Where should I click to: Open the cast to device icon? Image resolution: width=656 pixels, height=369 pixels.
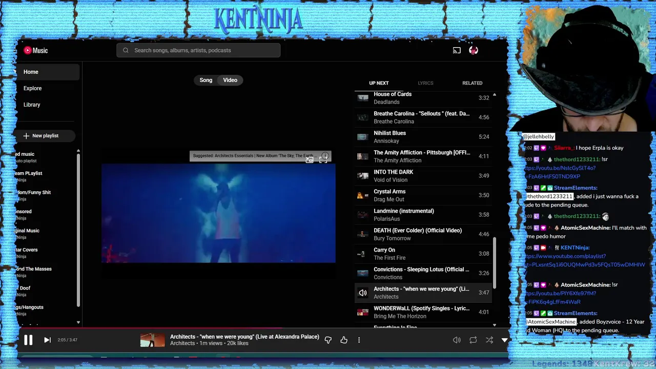coord(457,50)
